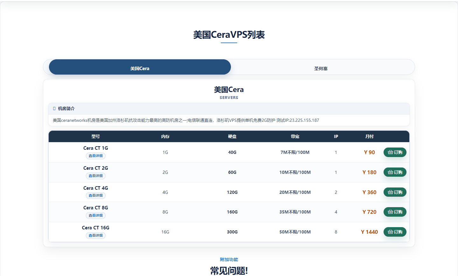
Task: Order the Cera CT 2G plan
Action: coord(395,172)
